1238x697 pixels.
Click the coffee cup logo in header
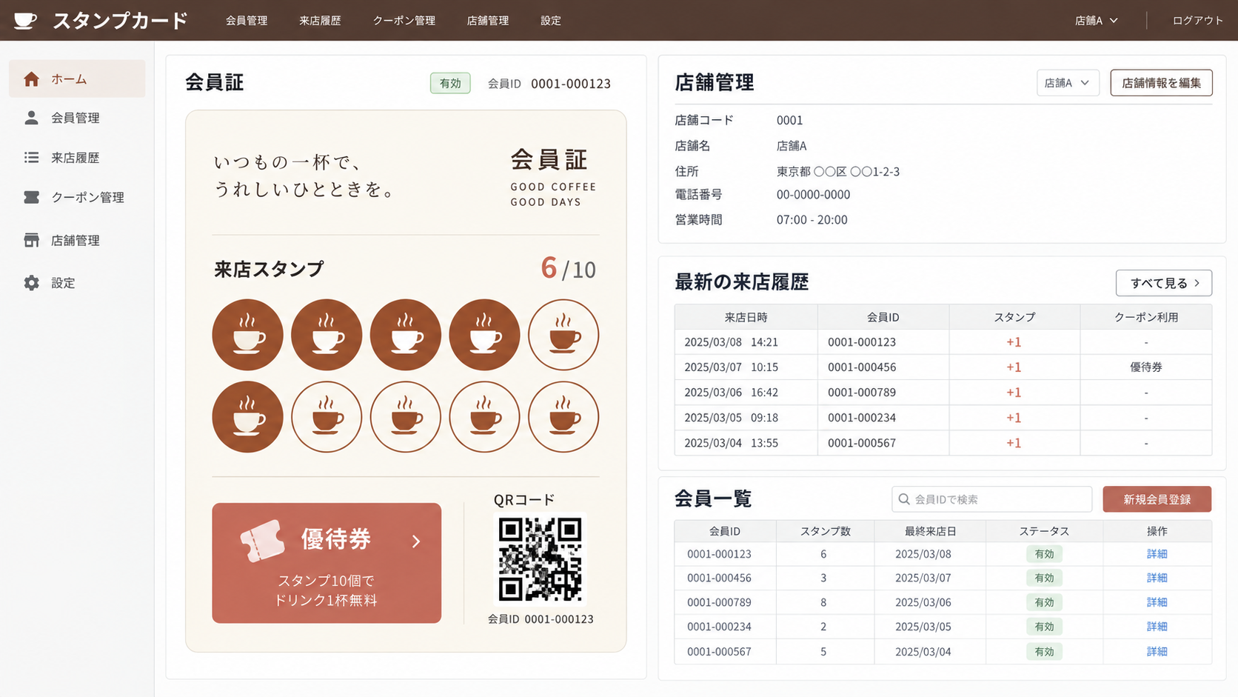pos(24,20)
